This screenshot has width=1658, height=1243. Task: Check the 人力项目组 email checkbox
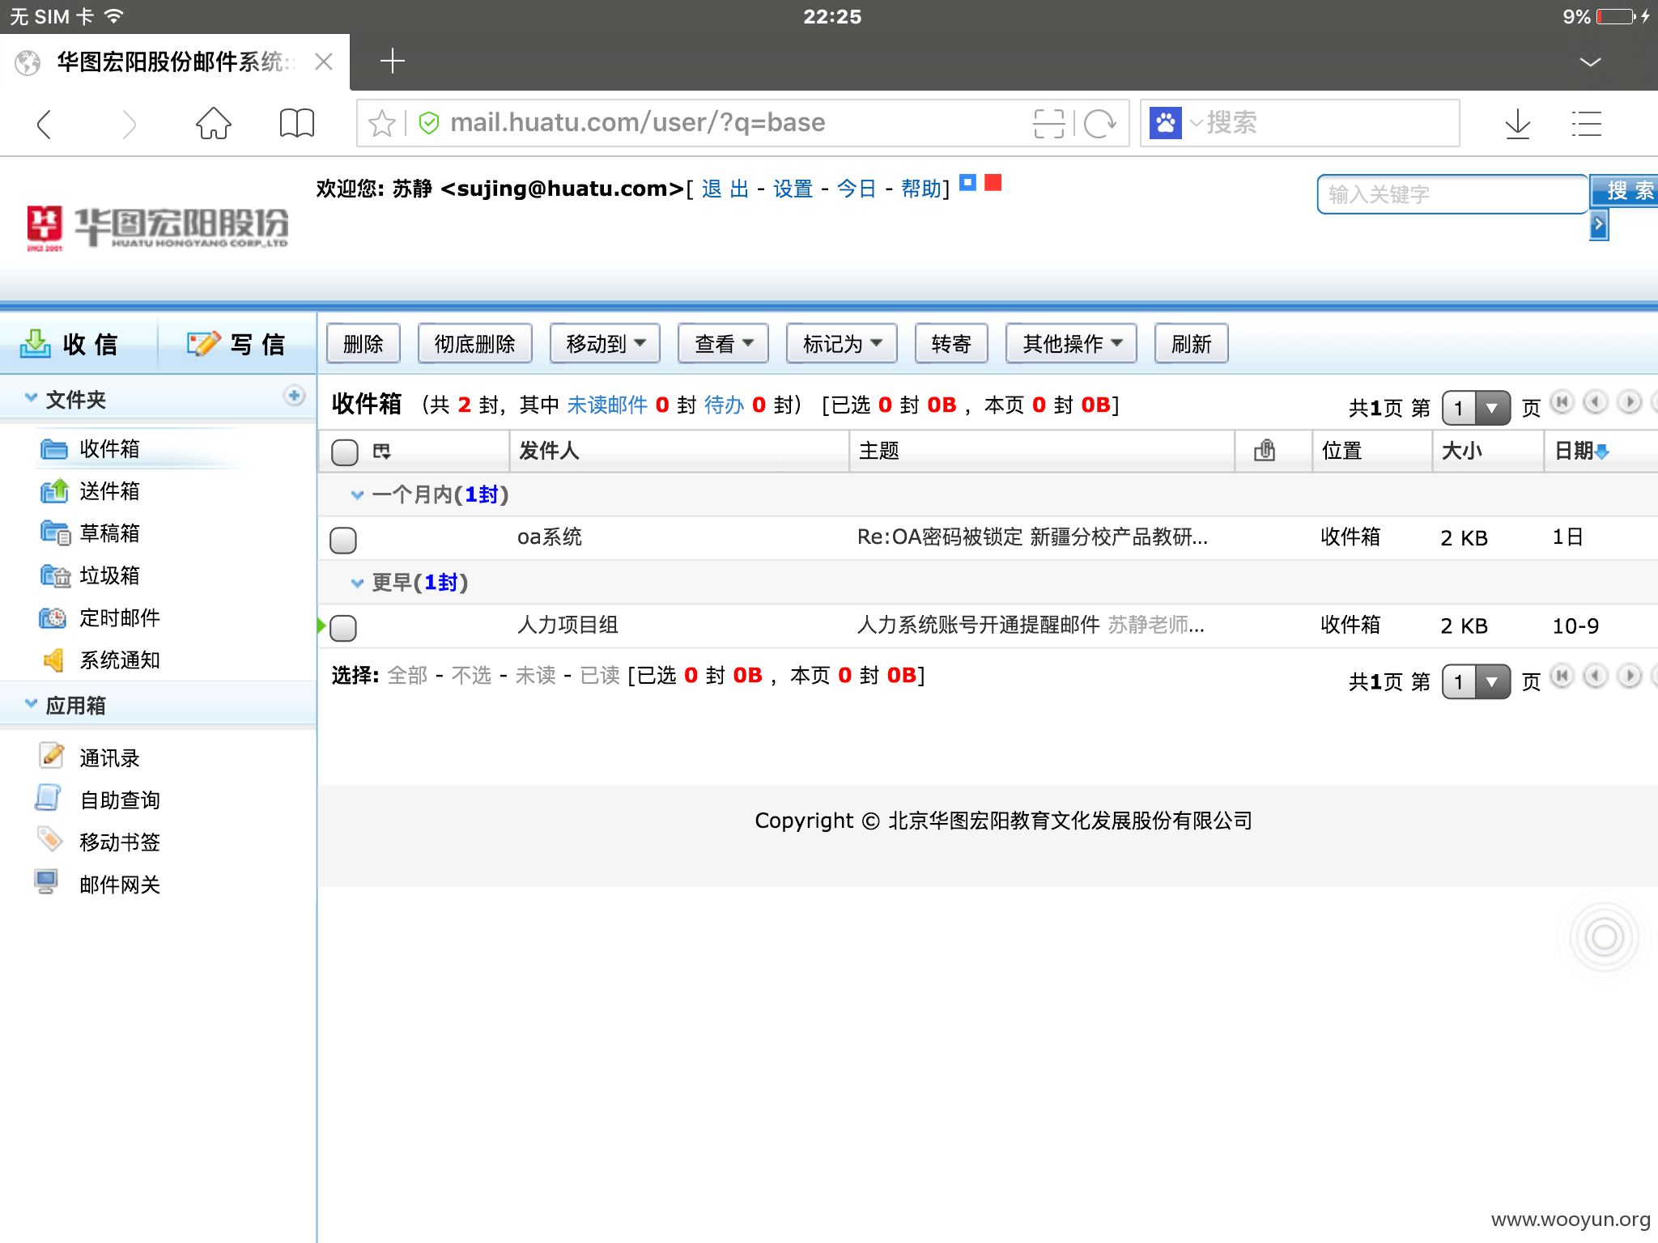(343, 627)
